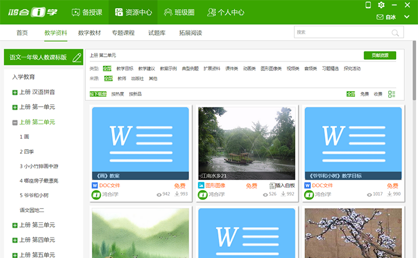Open the 班级圈 class circle section
Image resolution: width=418 pixels, height=258 pixels.
click(179, 12)
